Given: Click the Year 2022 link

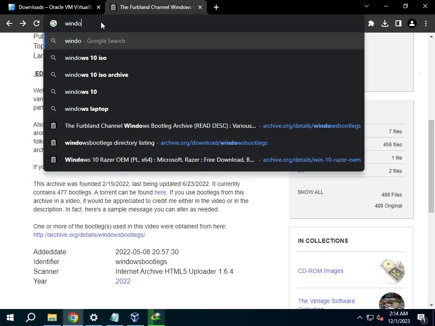Looking at the screenshot, I should [x=123, y=281].
